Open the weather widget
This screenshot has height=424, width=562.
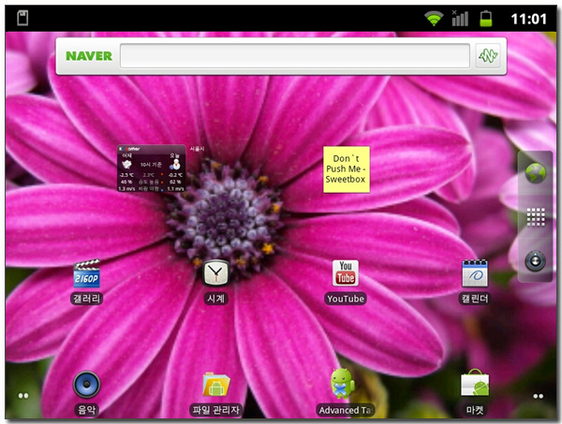[x=152, y=168]
